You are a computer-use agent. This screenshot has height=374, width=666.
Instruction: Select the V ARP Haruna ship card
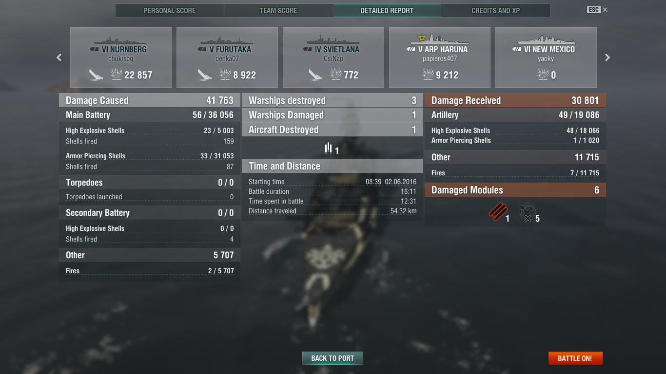pyautogui.click(x=440, y=57)
